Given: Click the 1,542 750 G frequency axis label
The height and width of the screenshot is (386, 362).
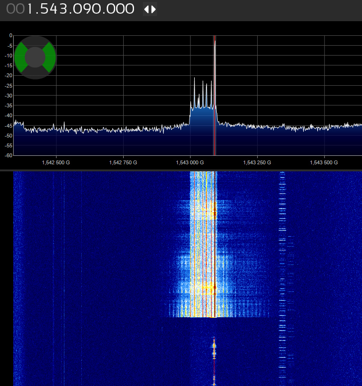Looking at the screenshot, I should [x=123, y=162].
